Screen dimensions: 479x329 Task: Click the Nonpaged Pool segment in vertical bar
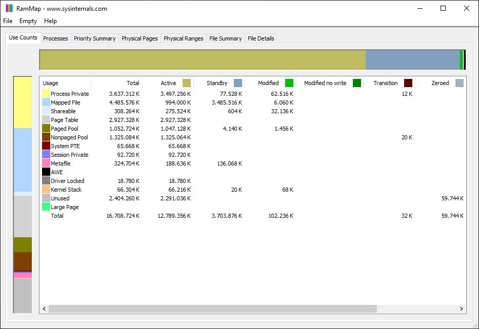(23, 261)
